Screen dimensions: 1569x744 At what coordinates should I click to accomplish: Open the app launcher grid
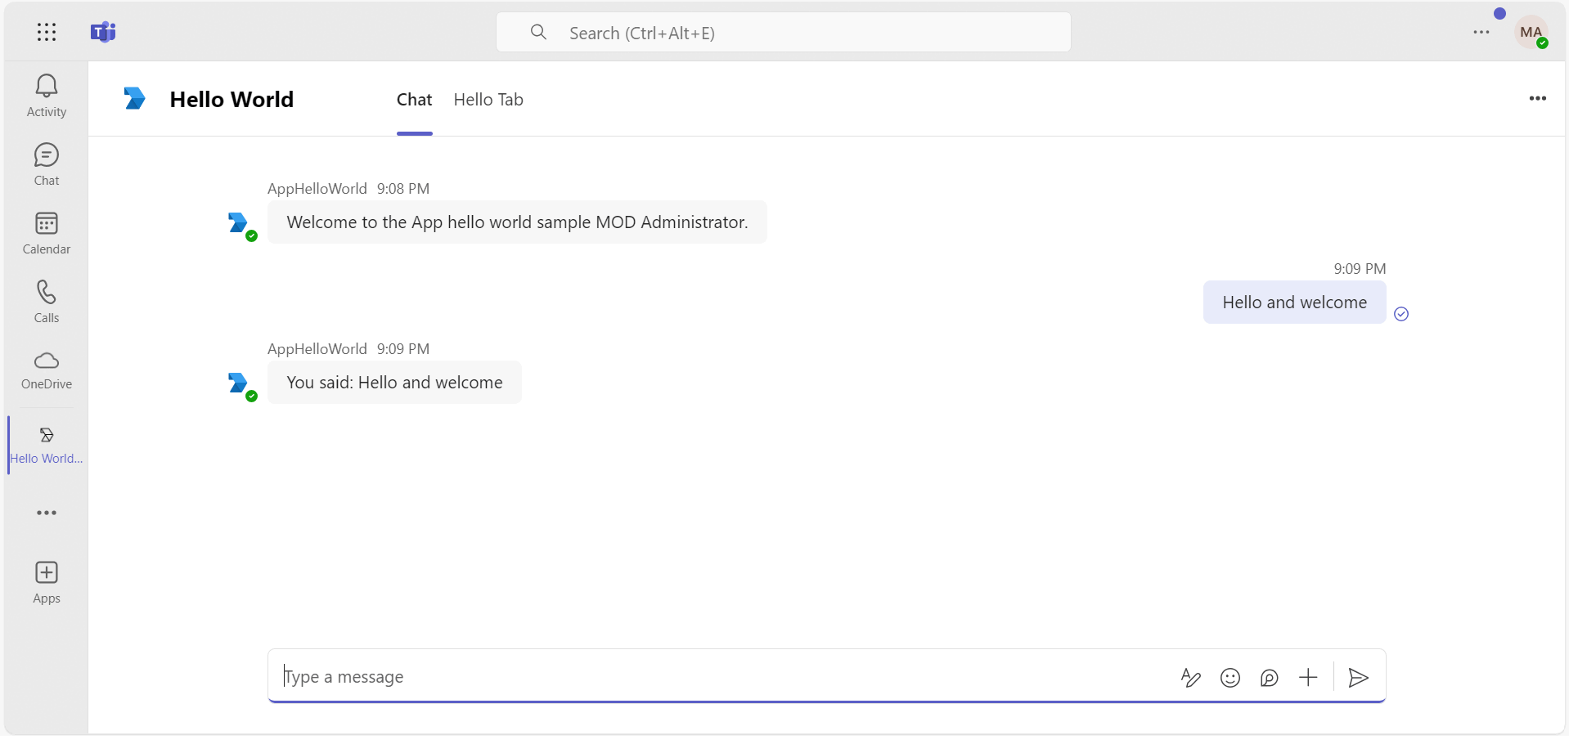click(x=47, y=32)
